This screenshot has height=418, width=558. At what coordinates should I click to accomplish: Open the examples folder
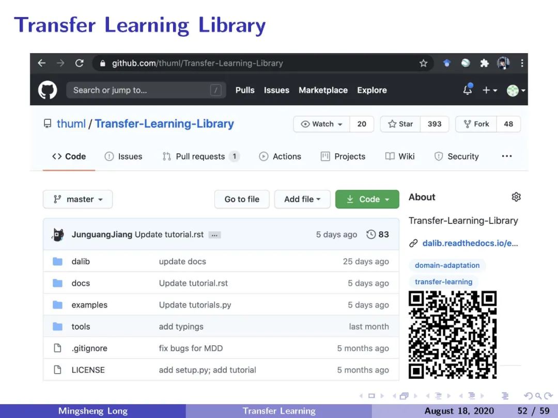pyautogui.click(x=89, y=305)
